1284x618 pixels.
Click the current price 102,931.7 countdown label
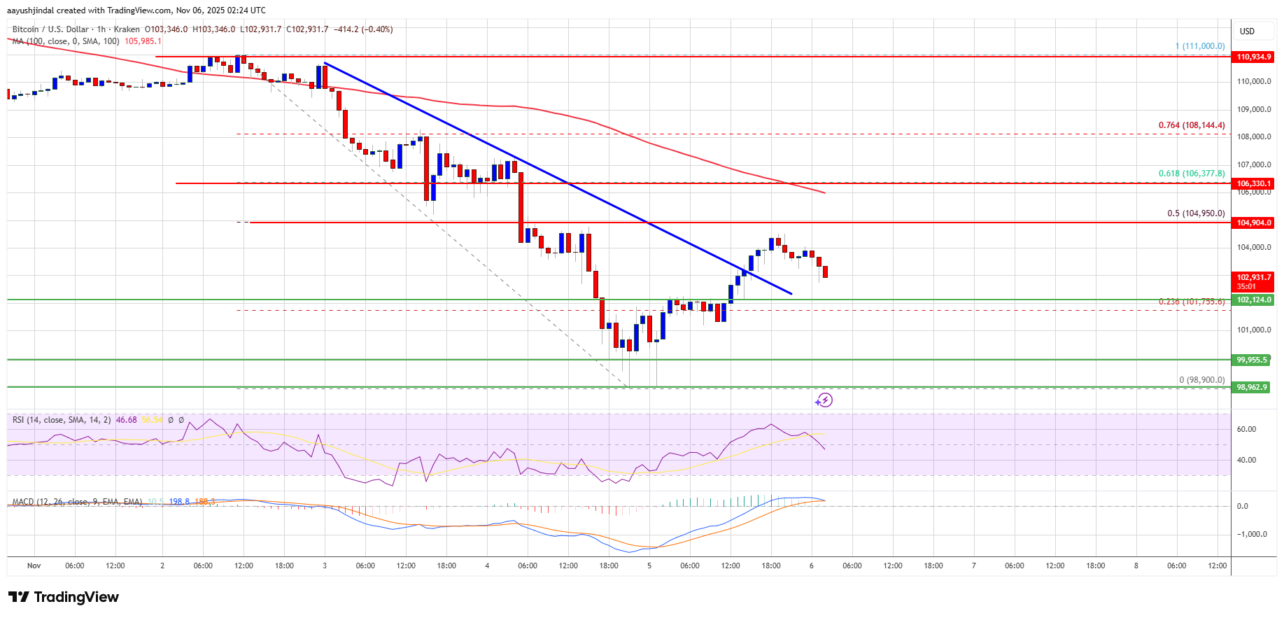pos(1253,281)
